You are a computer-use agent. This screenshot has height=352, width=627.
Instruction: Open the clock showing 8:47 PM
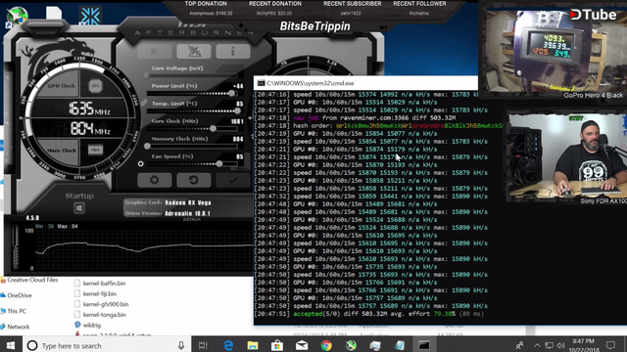tap(584, 345)
